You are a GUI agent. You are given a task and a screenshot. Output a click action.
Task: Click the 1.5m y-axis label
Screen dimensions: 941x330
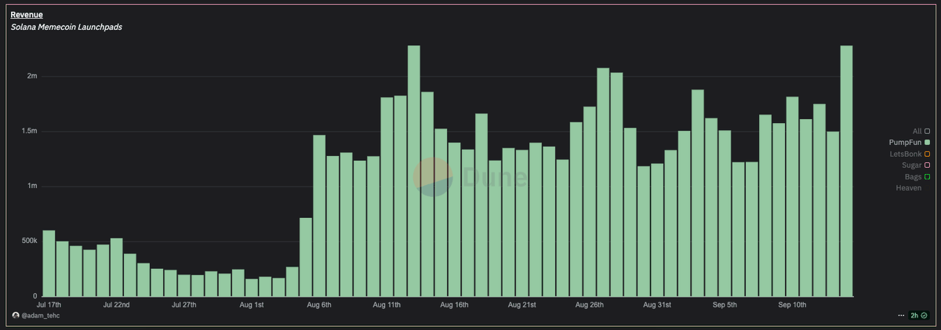[x=28, y=132]
